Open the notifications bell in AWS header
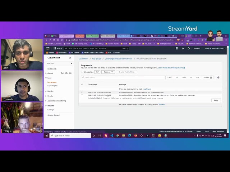 183,48
